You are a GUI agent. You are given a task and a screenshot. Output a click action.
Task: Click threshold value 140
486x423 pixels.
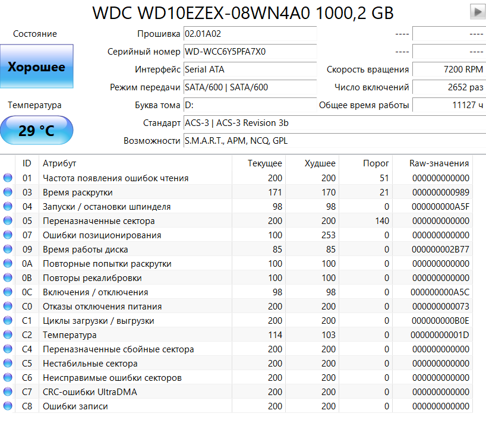tap(382, 220)
